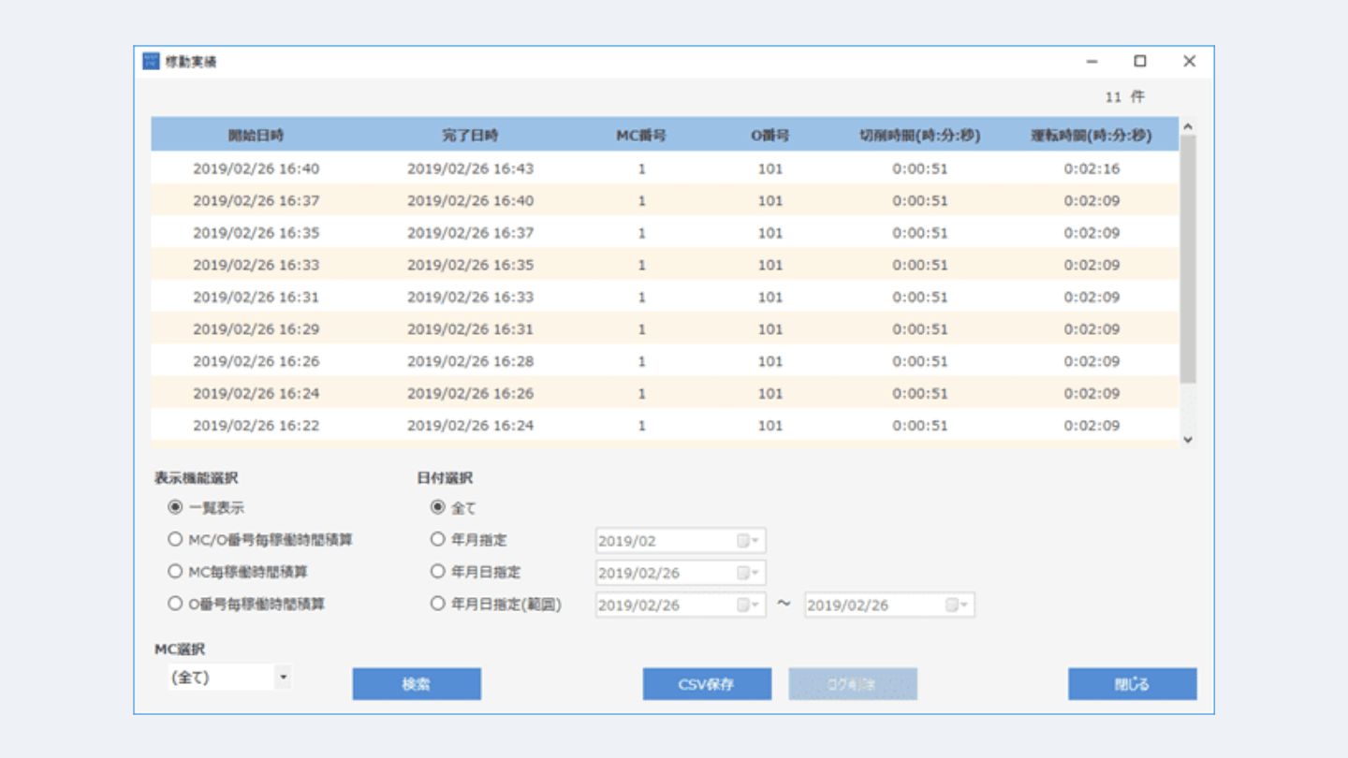Click scrollbar up arrow of results table
Viewport: 1348px width, 758px height.
1188,127
